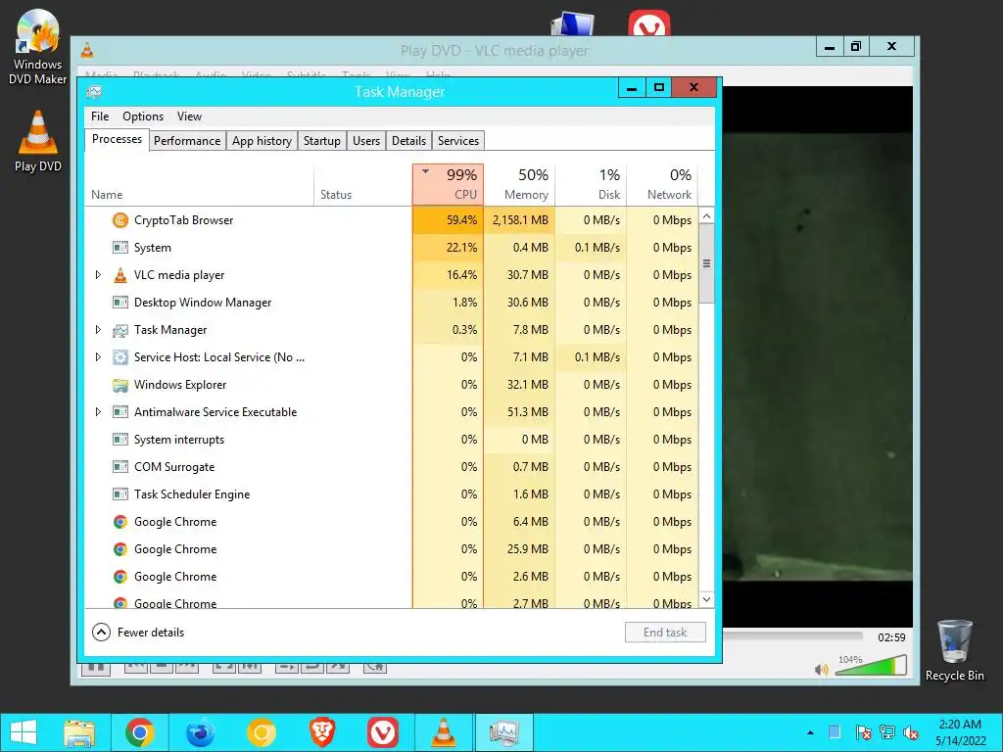1003x752 pixels.
Task: Click the scroll up arrow in process list
Action: click(x=706, y=216)
